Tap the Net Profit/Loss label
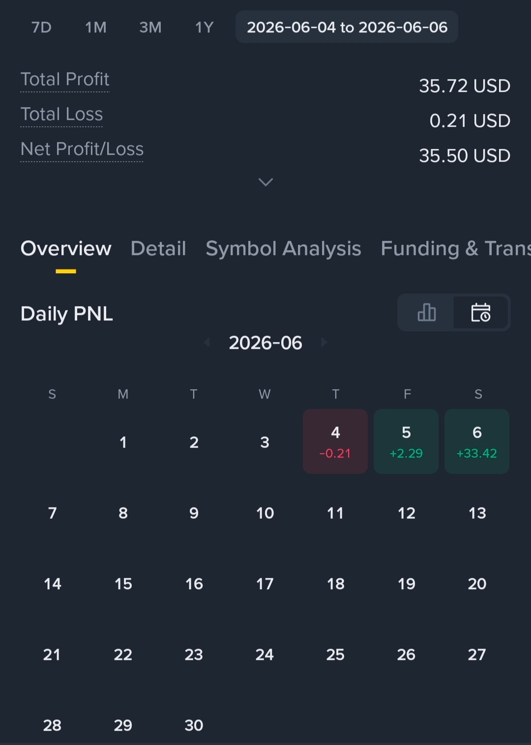This screenshot has height=745, width=531. 82,149
